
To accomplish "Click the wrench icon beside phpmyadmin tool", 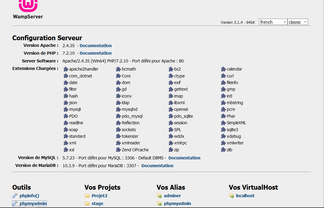I will (15, 203).
